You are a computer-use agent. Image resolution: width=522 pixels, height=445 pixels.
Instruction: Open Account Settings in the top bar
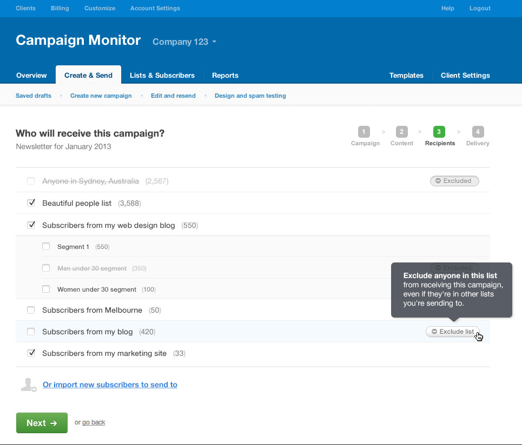click(x=155, y=8)
